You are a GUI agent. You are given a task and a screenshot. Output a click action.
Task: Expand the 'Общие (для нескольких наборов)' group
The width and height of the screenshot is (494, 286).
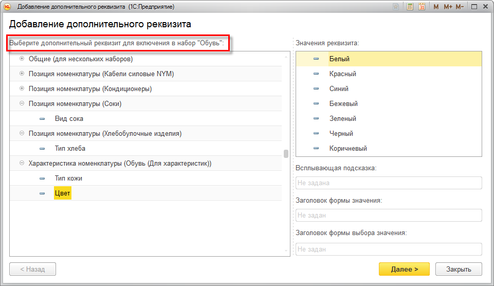22,59
